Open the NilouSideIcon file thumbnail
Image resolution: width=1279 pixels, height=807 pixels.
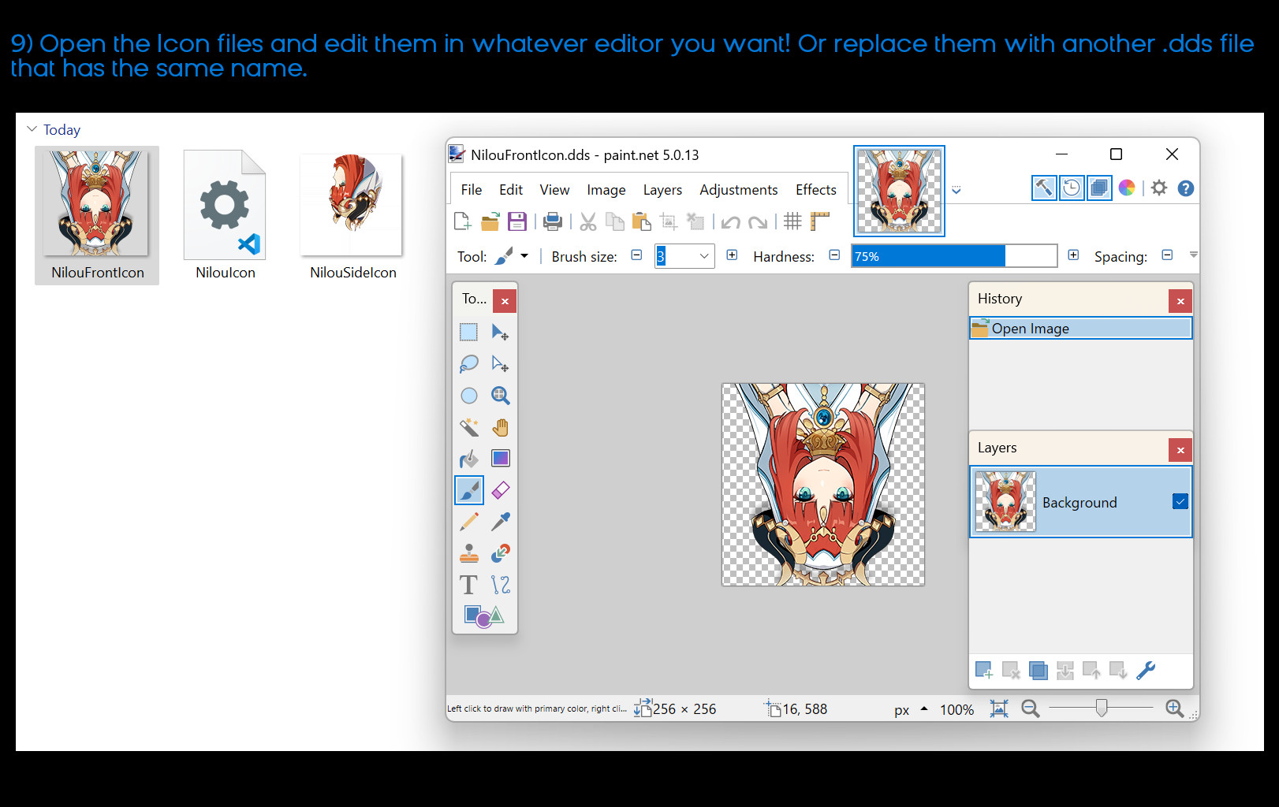(351, 204)
